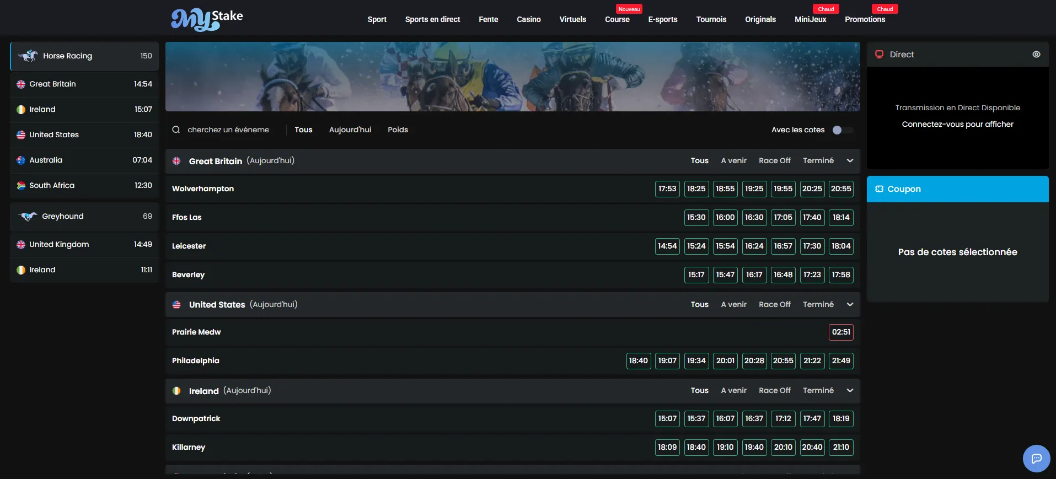The height and width of the screenshot is (479, 1056).
Task: Click the Great Britain section header flag
Action: pyautogui.click(x=176, y=161)
